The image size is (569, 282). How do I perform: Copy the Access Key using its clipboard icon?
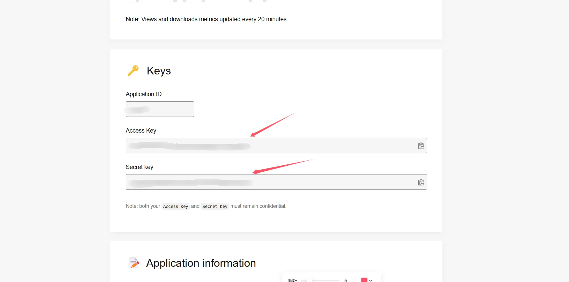pos(421,146)
